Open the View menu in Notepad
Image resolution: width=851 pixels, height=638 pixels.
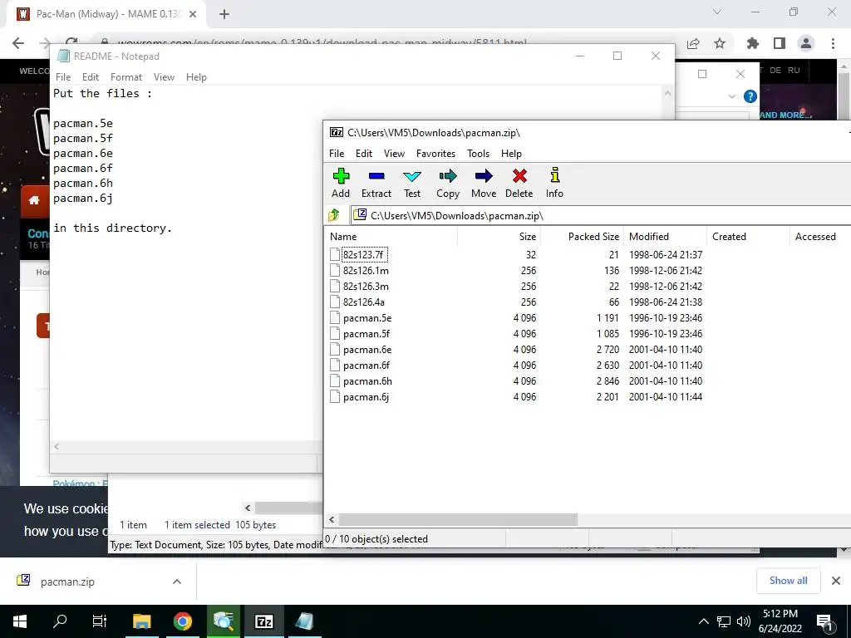coord(164,77)
